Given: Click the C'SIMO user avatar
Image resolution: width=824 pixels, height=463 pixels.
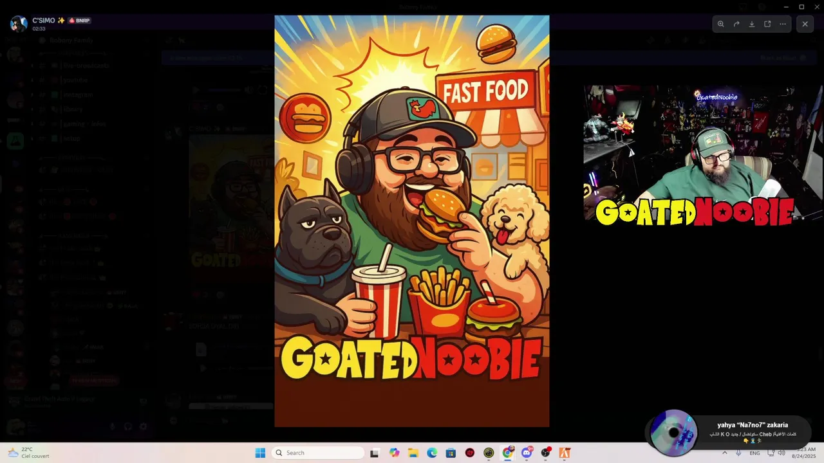Looking at the screenshot, I should [x=19, y=24].
